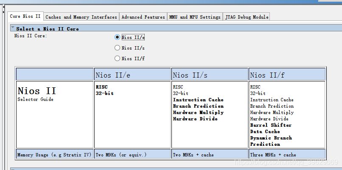Open the Advanced Features tab
Image resolution: width=342 pixels, height=170 pixels.
coord(143,17)
